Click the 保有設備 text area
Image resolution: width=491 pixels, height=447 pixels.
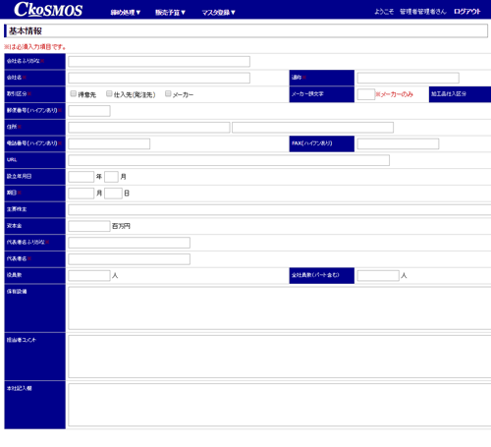280,308
